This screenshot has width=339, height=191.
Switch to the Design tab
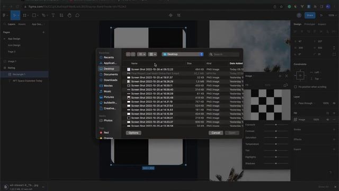pos(298,24)
